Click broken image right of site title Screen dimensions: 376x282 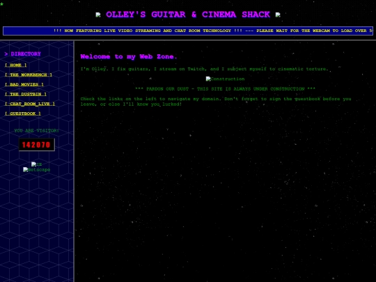(278, 15)
